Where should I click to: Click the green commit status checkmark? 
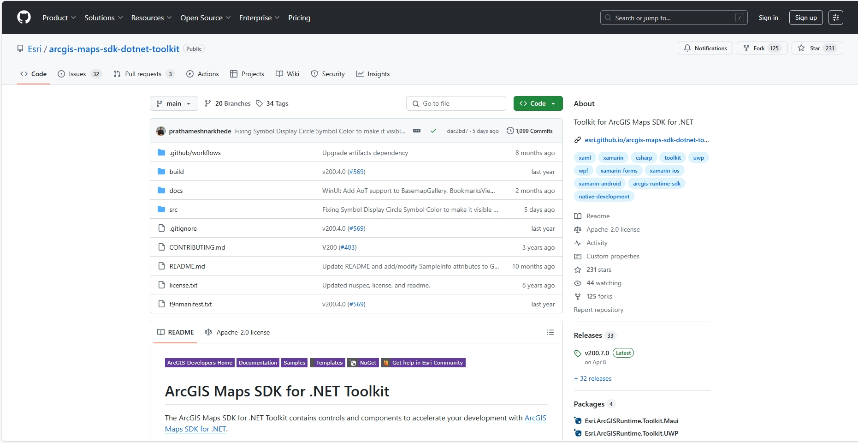(x=433, y=131)
